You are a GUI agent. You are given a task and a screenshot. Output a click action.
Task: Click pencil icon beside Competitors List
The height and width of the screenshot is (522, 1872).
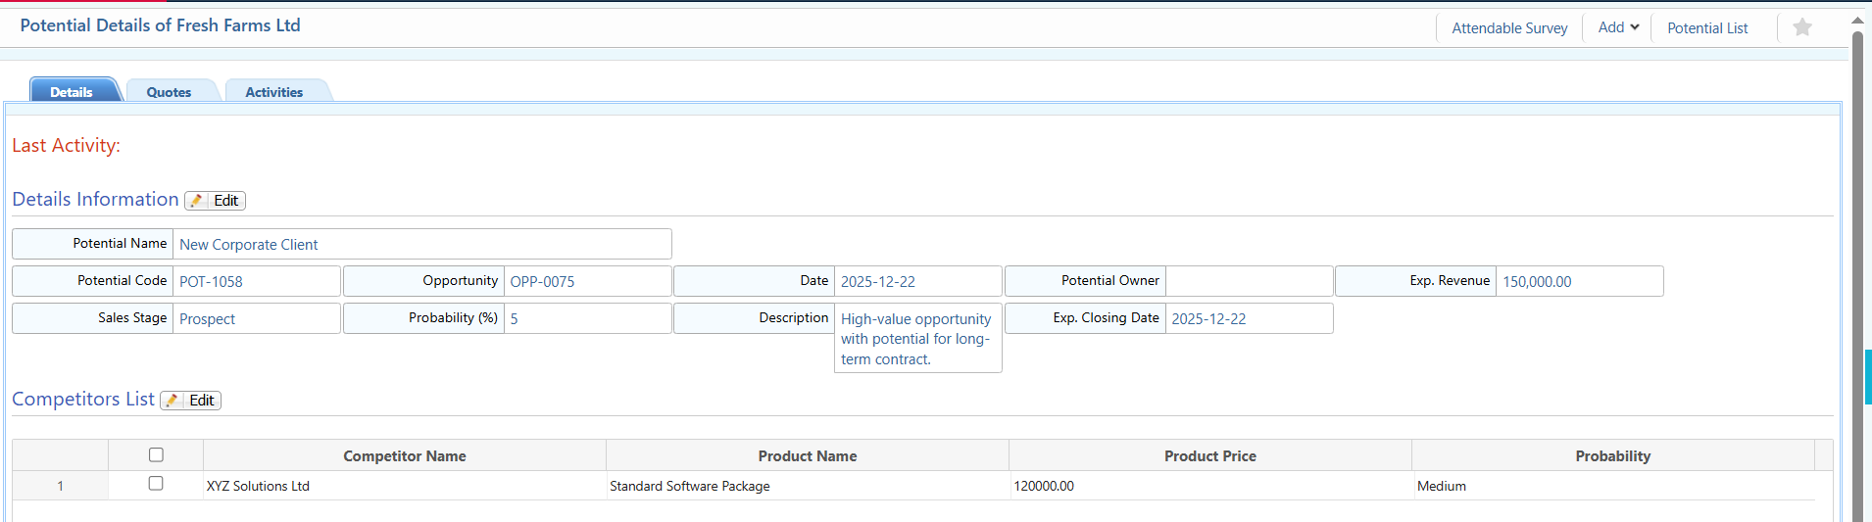click(x=172, y=401)
